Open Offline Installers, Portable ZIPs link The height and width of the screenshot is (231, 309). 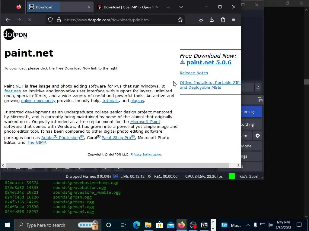pyautogui.click(x=210, y=85)
